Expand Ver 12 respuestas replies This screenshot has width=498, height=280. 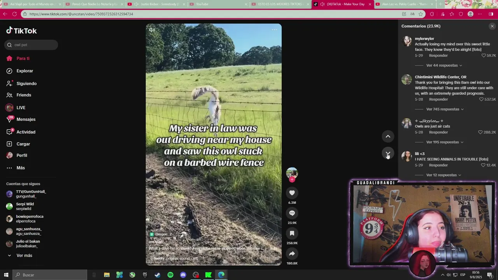(444, 175)
